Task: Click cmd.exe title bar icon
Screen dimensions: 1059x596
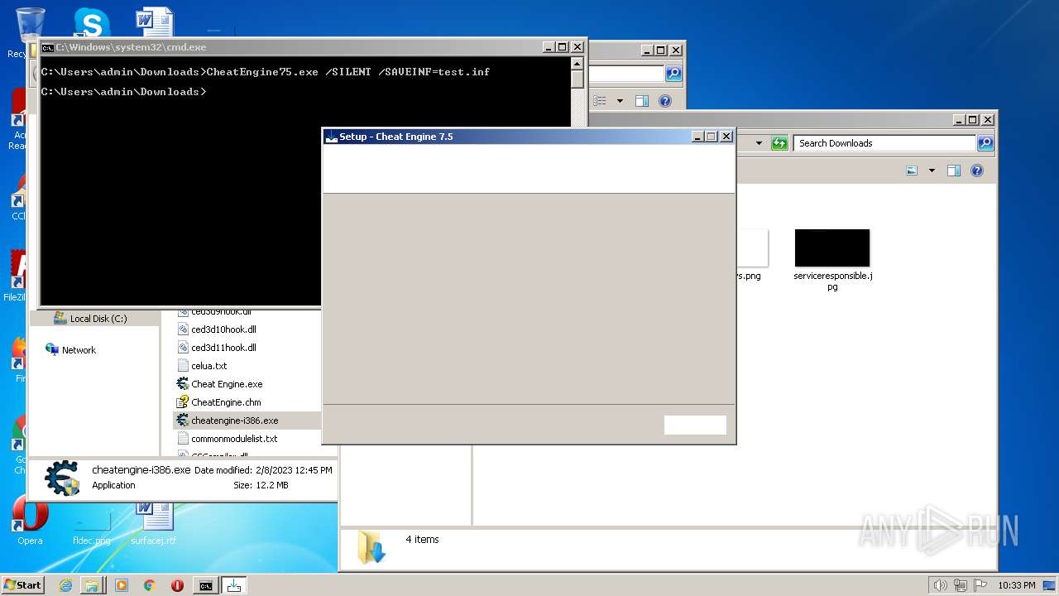Action: 47,47
